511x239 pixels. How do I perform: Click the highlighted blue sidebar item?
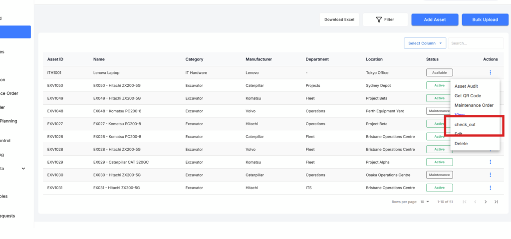pyautogui.click(x=15, y=32)
